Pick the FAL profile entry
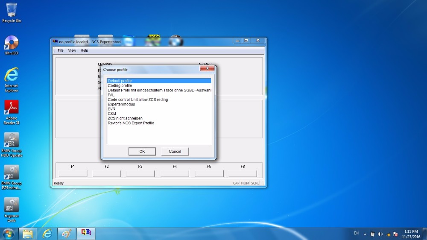427x240 pixels. (x=111, y=95)
